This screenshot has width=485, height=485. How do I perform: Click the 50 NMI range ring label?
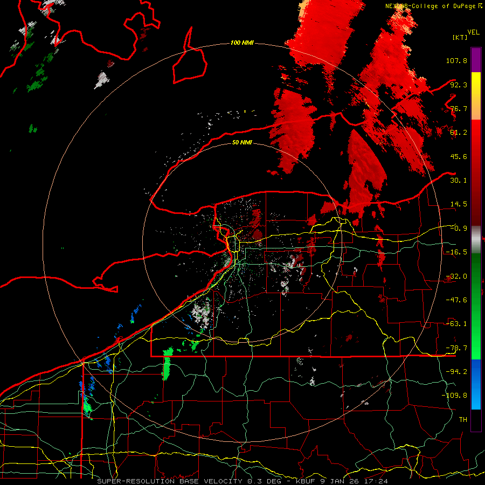[242, 142]
